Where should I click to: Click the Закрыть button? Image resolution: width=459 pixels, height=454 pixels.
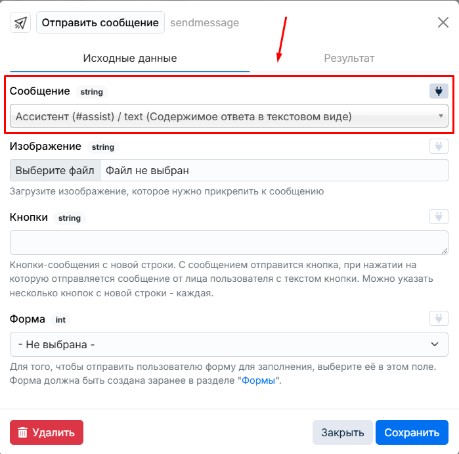click(343, 432)
